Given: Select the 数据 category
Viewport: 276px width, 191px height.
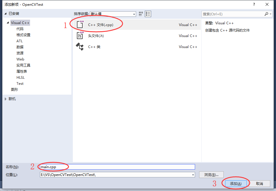Looking at the screenshot, I should click(x=20, y=47).
